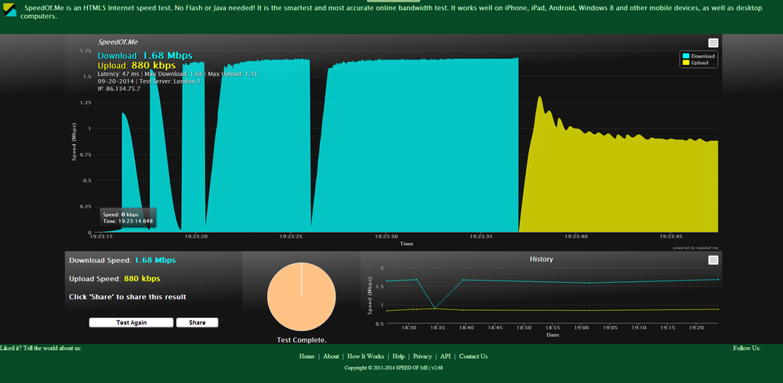Click the Test Again button
The width and height of the screenshot is (783, 383).
132,323
